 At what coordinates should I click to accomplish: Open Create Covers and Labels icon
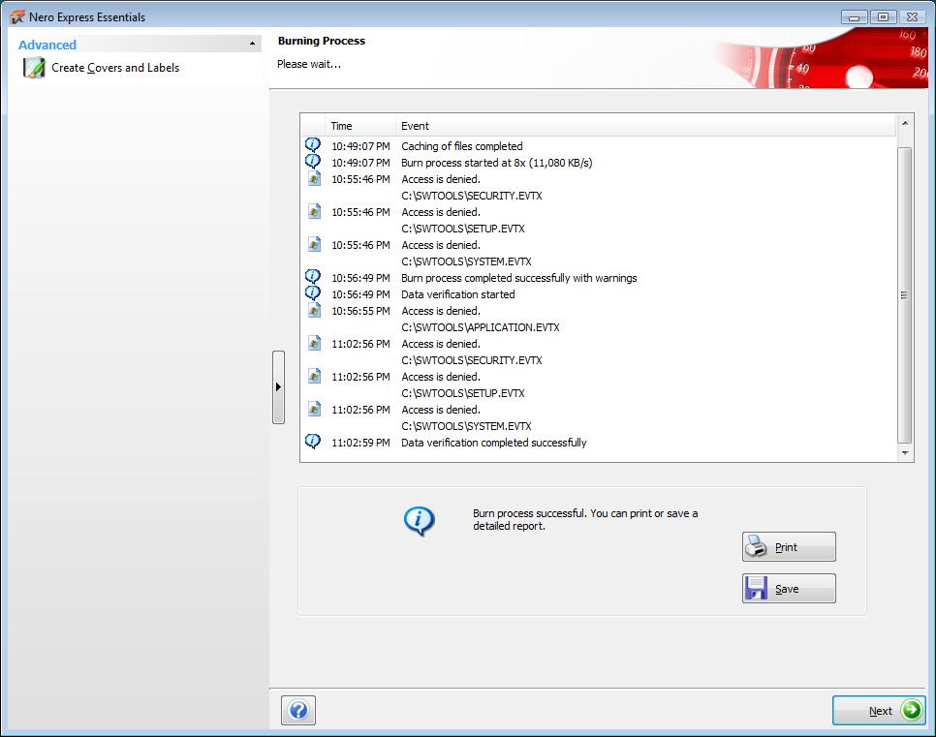point(34,68)
